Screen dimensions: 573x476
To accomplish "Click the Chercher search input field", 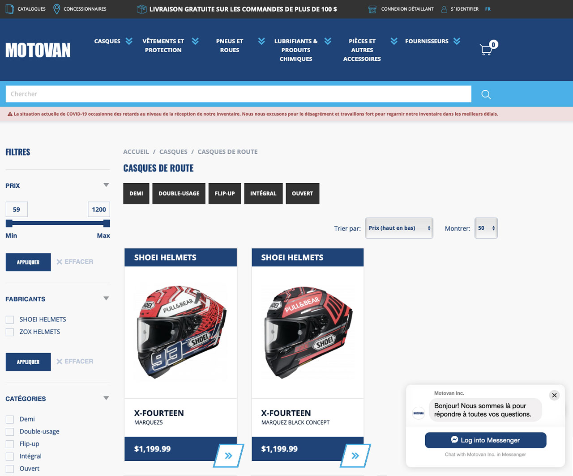I will click(x=237, y=94).
